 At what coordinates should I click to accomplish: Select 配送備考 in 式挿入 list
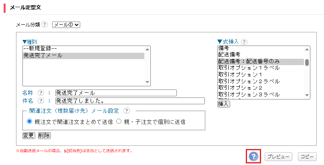261,55
